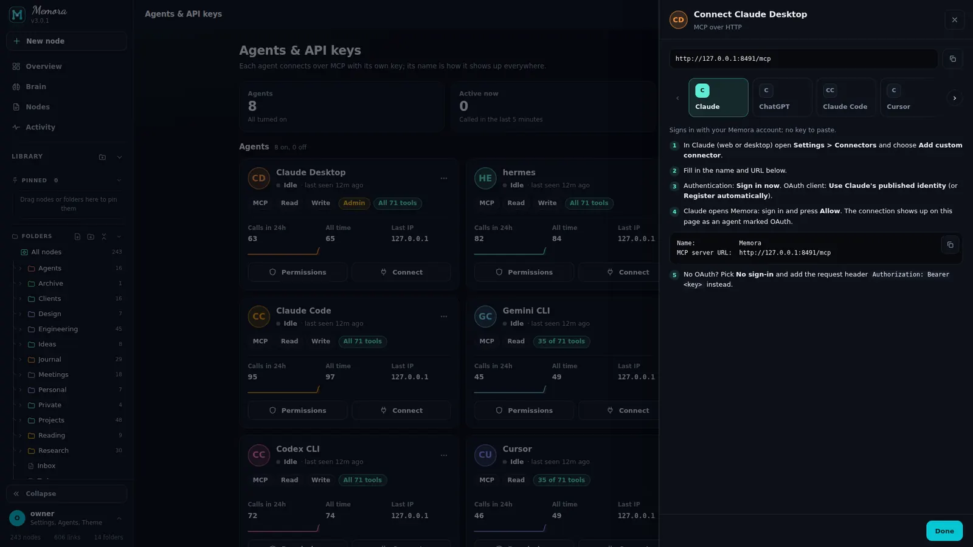Viewport: 973px width, 547px height.
Task: Collapse the sidebar
Action: pos(66,494)
